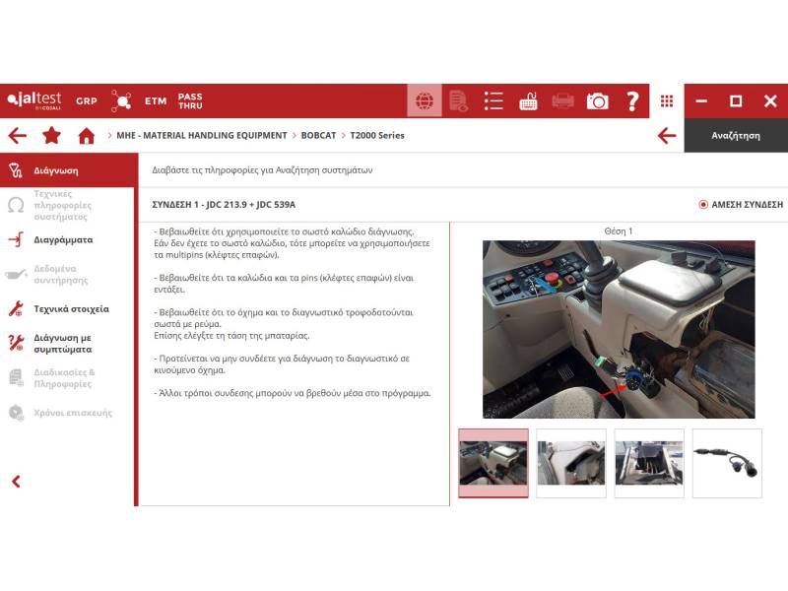Click the on-screen keyboard icon
The width and height of the screenshot is (788, 591).
point(528,100)
